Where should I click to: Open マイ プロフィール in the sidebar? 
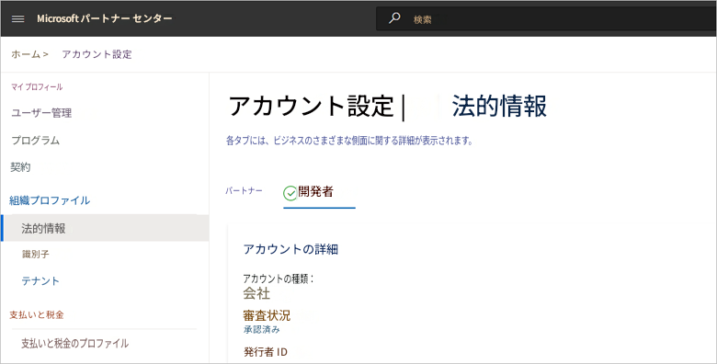tap(37, 87)
